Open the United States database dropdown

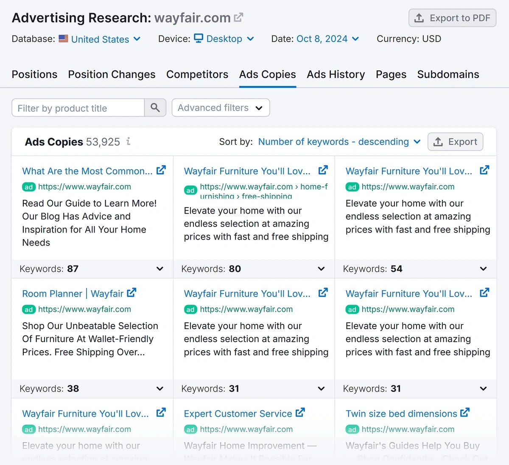pyautogui.click(x=106, y=39)
